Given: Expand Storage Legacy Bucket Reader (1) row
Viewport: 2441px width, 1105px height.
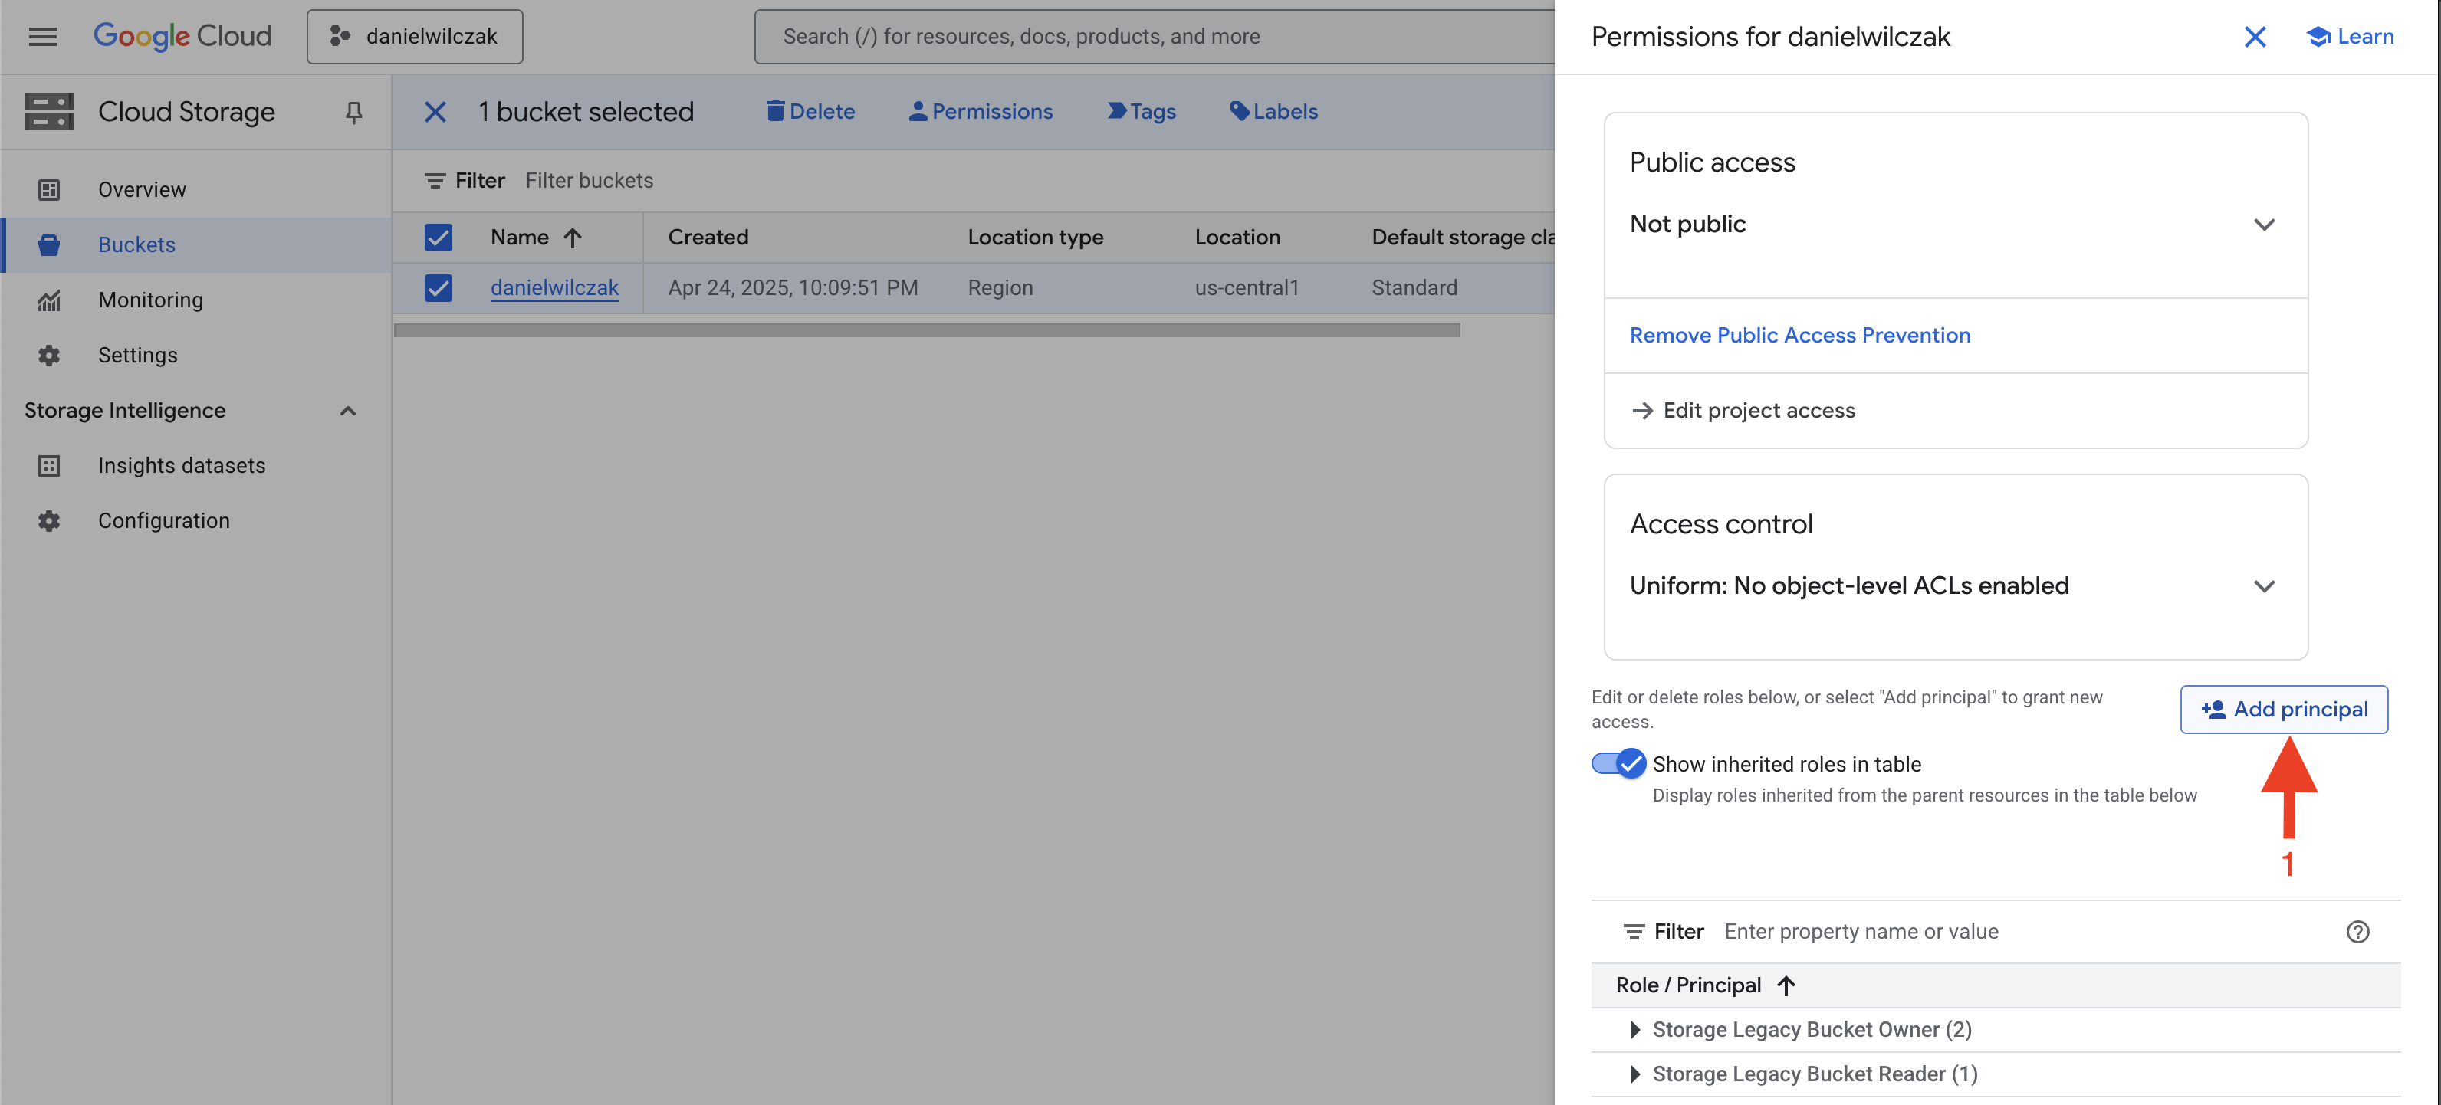Looking at the screenshot, I should coord(1635,1074).
